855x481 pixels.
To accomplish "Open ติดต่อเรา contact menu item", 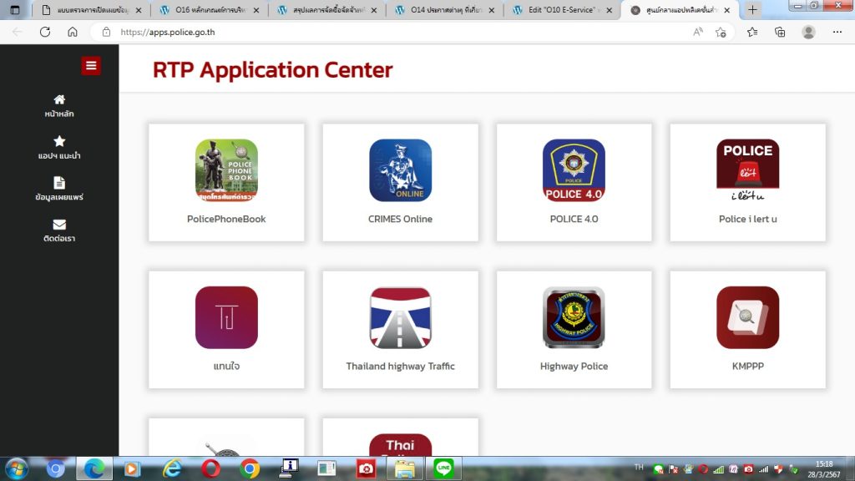I will (x=59, y=230).
